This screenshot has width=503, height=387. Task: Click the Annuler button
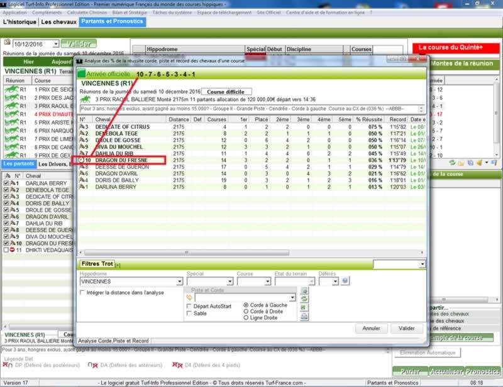tap(371, 329)
